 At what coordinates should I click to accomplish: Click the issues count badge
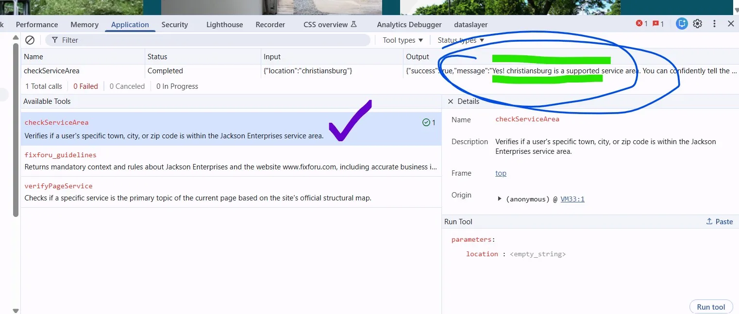point(658,24)
